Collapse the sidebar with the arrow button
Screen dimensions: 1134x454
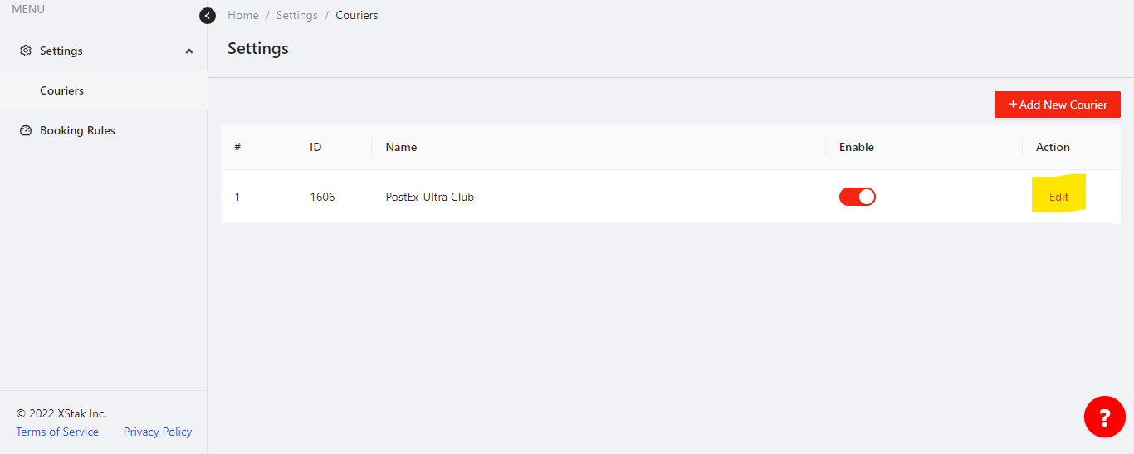click(208, 16)
